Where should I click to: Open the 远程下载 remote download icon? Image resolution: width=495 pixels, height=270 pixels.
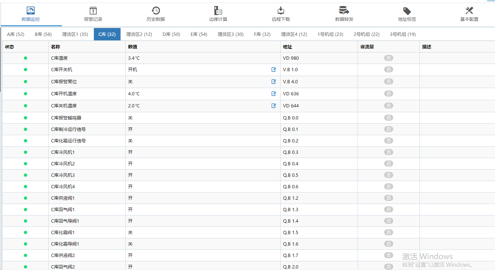tap(281, 11)
